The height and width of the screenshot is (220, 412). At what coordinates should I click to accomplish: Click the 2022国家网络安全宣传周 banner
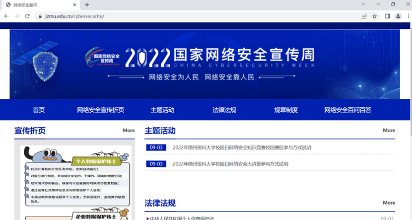point(205,64)
